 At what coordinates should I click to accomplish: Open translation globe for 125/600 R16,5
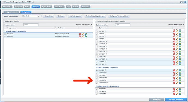pos(180,83)
